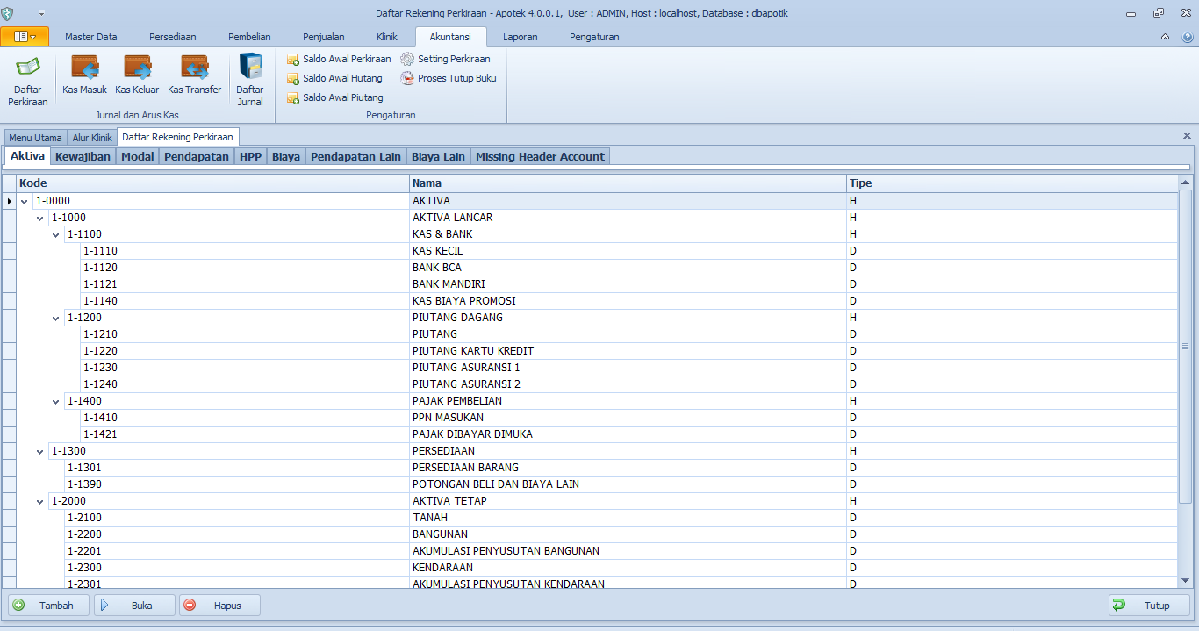
Task: Click the Buka button
Action: [134, 605]
